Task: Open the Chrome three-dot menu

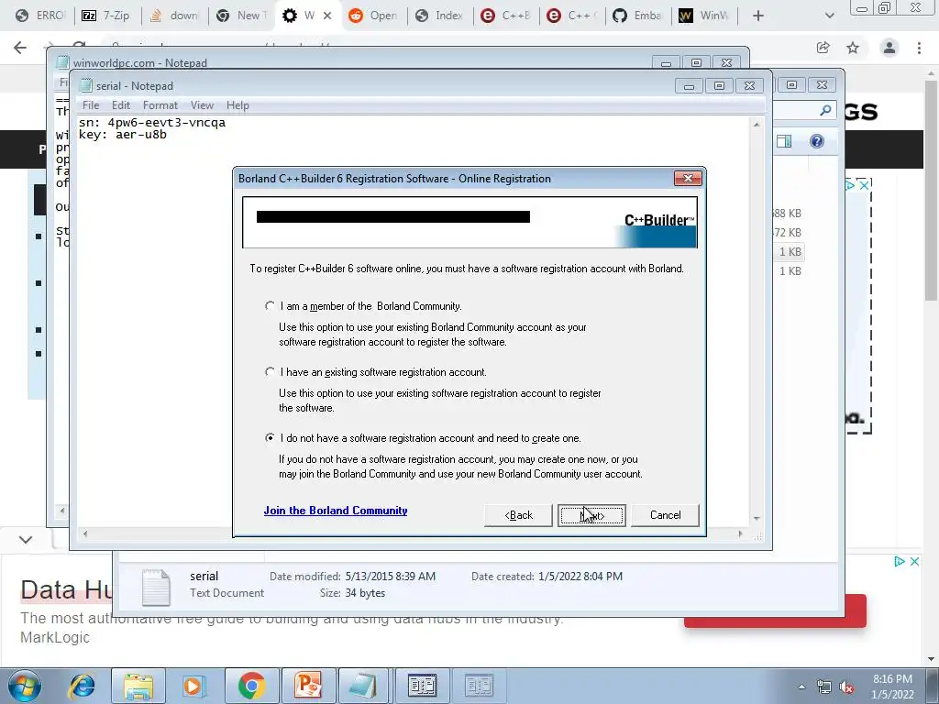Action: (919, 48)
